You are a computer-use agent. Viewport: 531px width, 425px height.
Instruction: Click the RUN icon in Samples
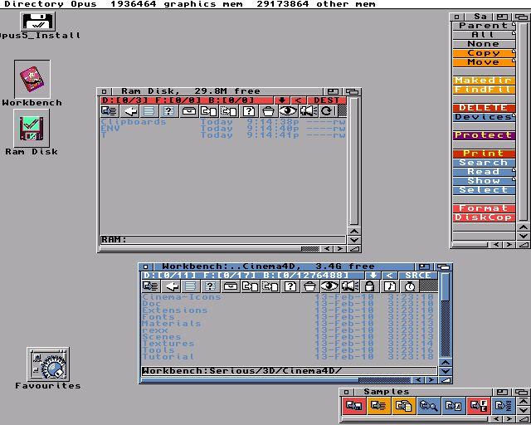click(x=504, y=406)
